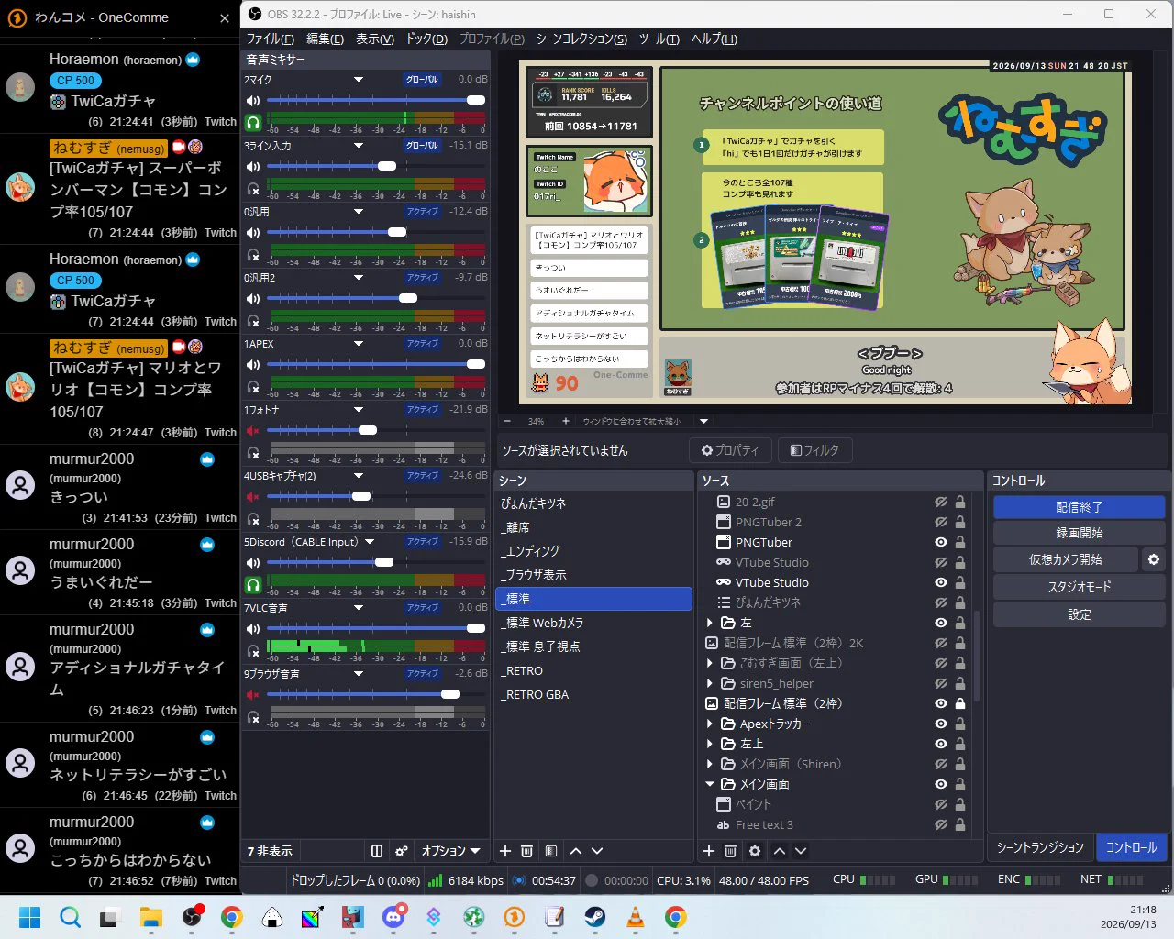Open Steam from the taskbar

(x=595, y=916)
